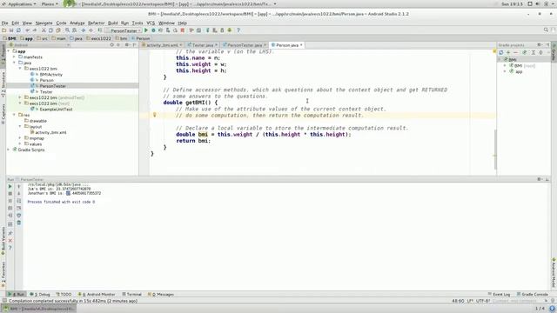Open the Gradle panel settings gear
Screen dimensions: 557x313
(x=539, y=45)
